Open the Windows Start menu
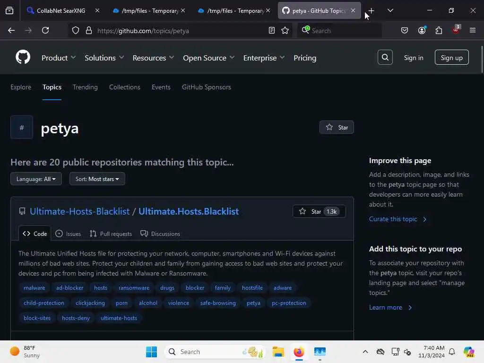Screen dimensions: 484x363 point(151,352)
